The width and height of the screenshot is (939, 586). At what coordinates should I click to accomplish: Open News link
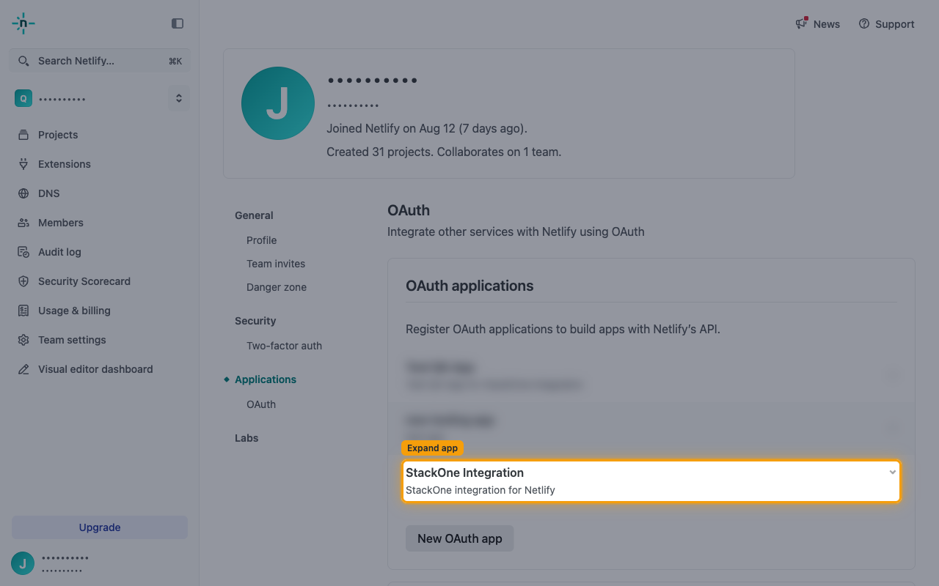827,24
